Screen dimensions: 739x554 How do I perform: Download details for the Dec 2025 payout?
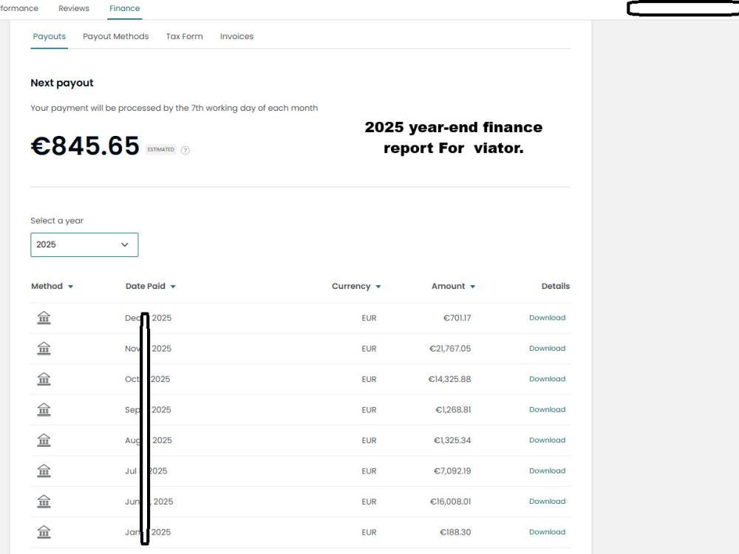point(547,318)
